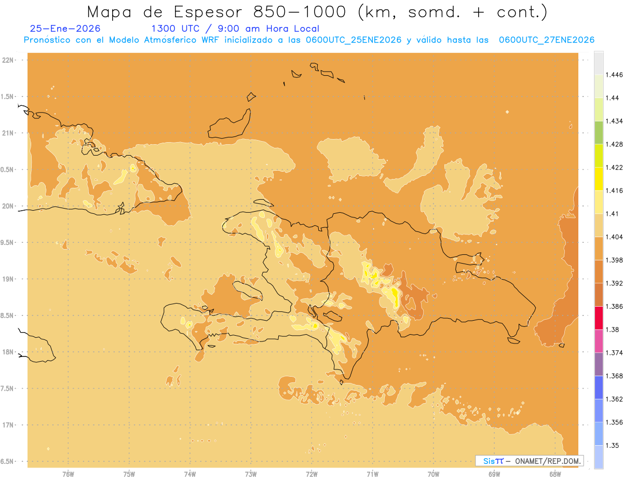Click the colorbar value label '1.374'

coord(615,352)
